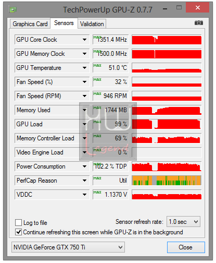Click the GPU Core Clock history graph

coord(167,40)
